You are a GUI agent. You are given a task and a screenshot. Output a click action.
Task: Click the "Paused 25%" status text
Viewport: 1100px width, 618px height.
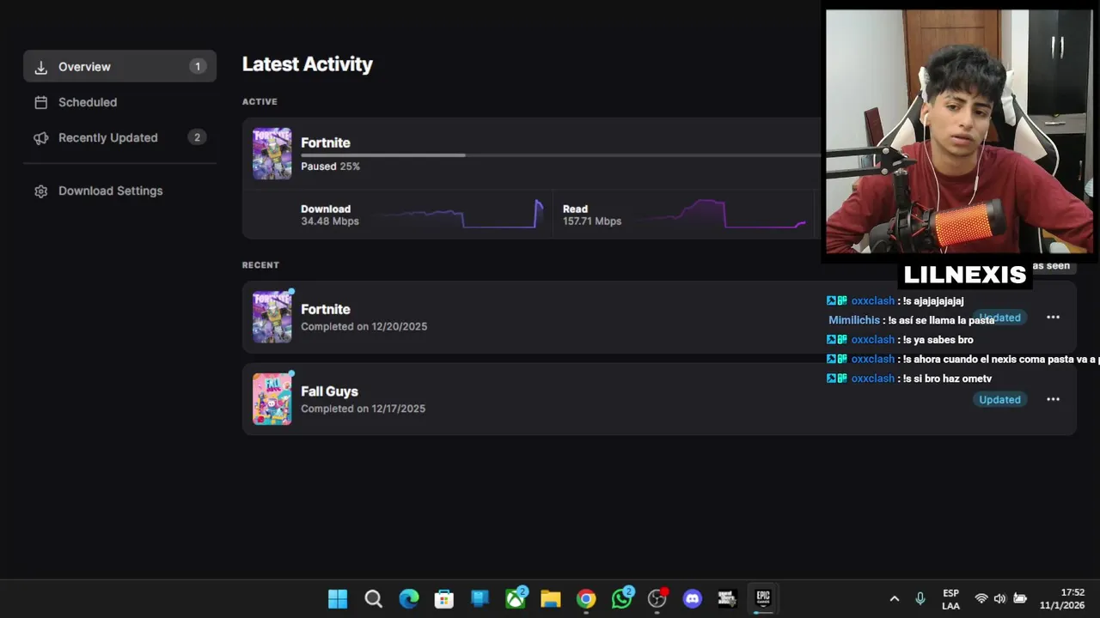330,167
